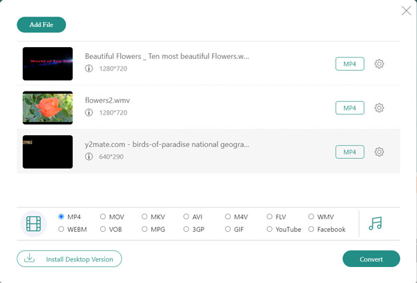Viewport: 417px width, 283px height.
Task: Open MP4 format selector for Beautiful Flowers
Action: [x=350, y=64]
